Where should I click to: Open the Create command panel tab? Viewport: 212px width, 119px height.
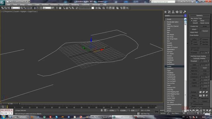pos(166,12)
